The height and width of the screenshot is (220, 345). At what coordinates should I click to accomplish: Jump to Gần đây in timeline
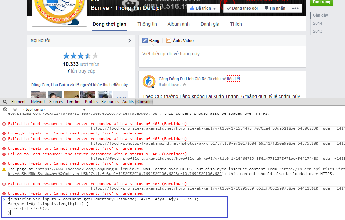pos(320,15)
